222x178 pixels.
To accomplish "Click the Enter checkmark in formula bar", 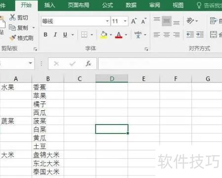I will pos(73,63).
